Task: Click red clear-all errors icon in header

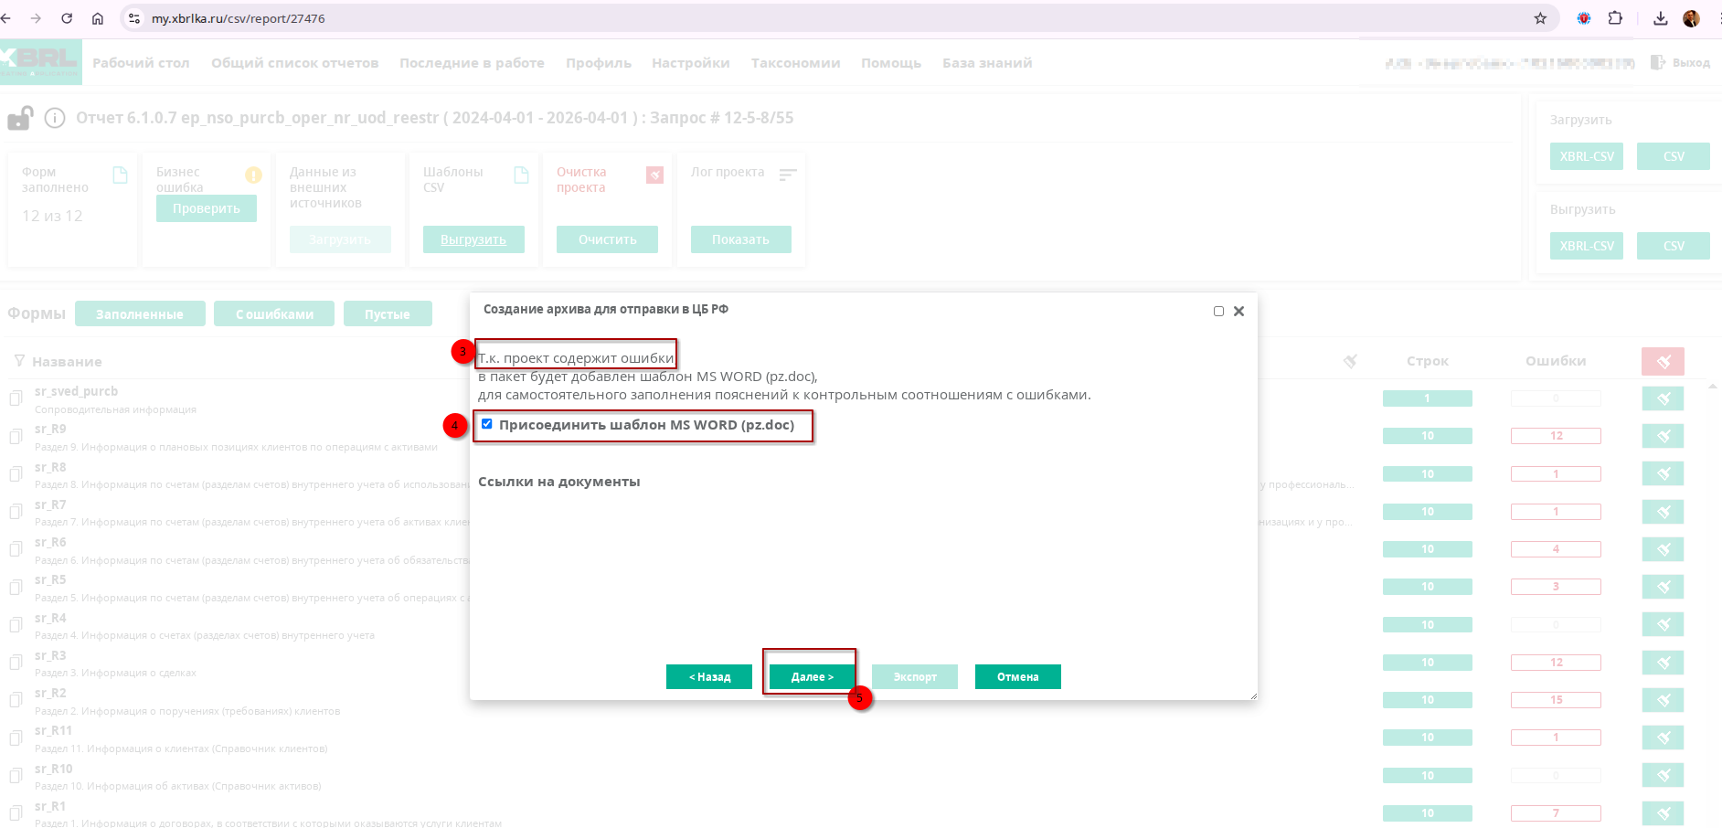Action: [1663, 362]
